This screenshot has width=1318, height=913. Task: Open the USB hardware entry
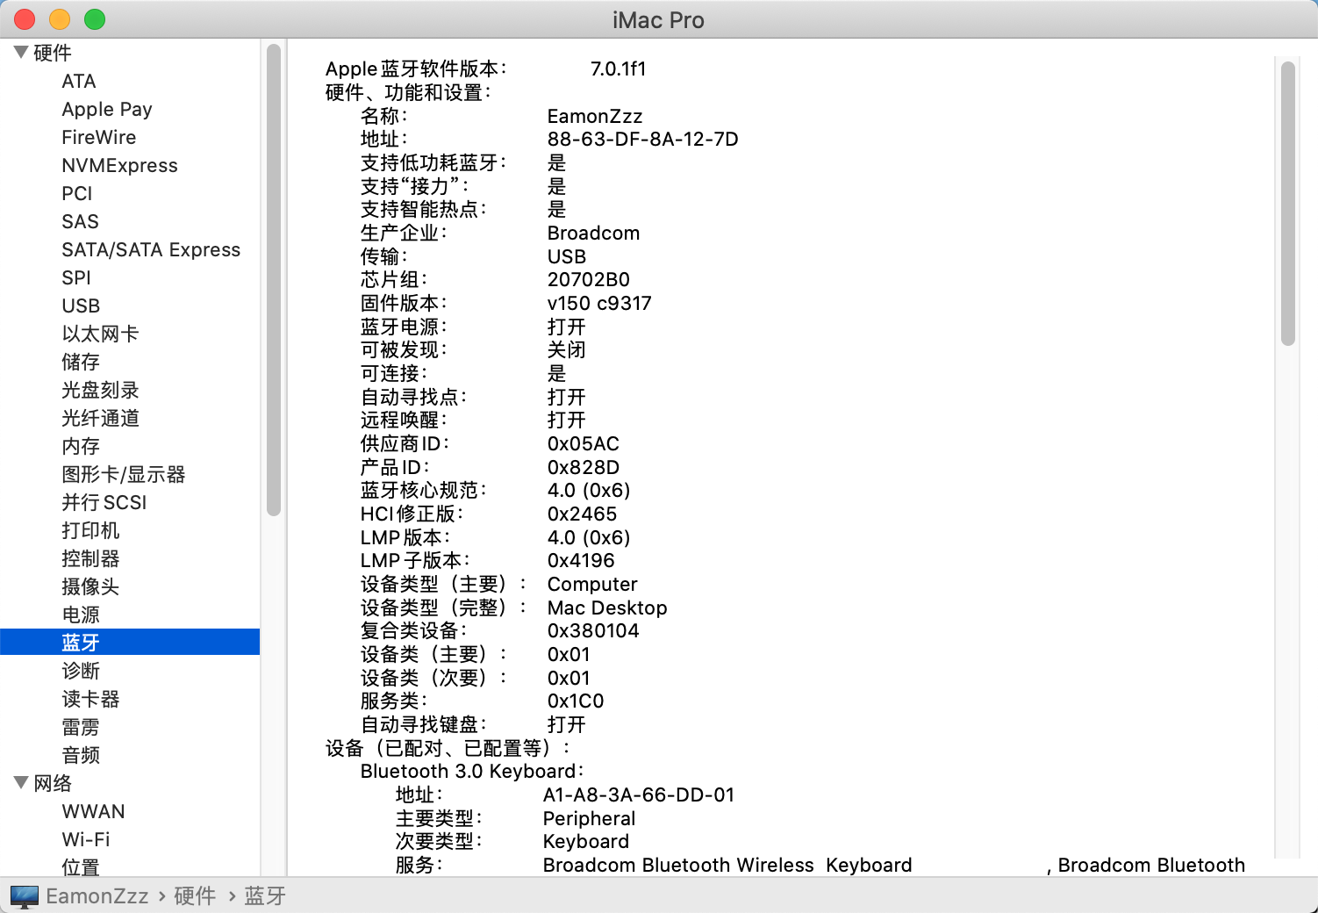(81, 306)
